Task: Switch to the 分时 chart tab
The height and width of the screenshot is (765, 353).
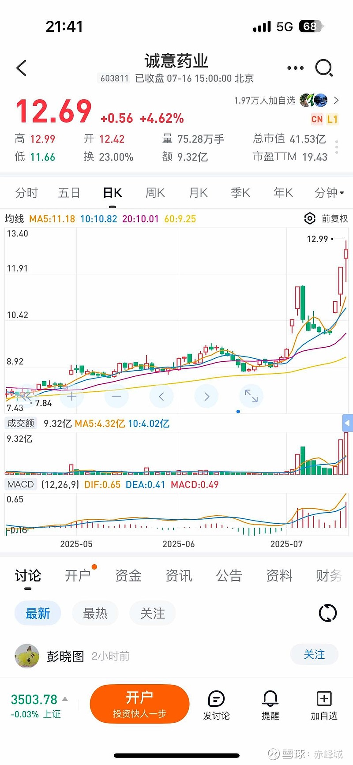Action: tap(26, 193)
